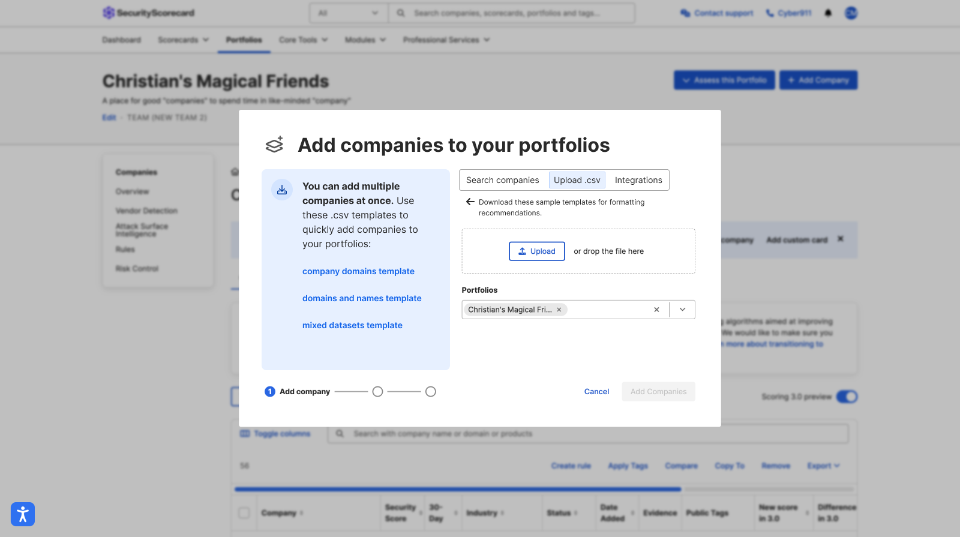This screenshot has width=960, height=537.
Task: Open Attack Surface Intelligence in sidebar
Action: [142, 230]
